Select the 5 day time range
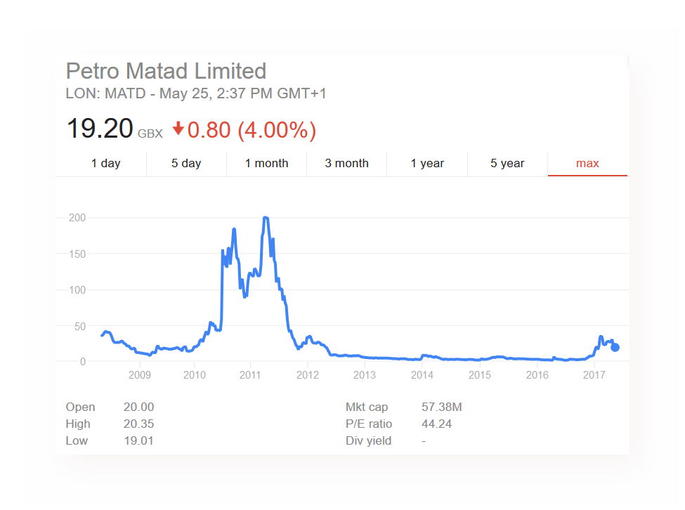 point(186,163)
